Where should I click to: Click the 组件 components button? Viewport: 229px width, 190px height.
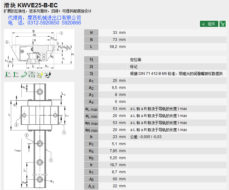tap(209, 24)
